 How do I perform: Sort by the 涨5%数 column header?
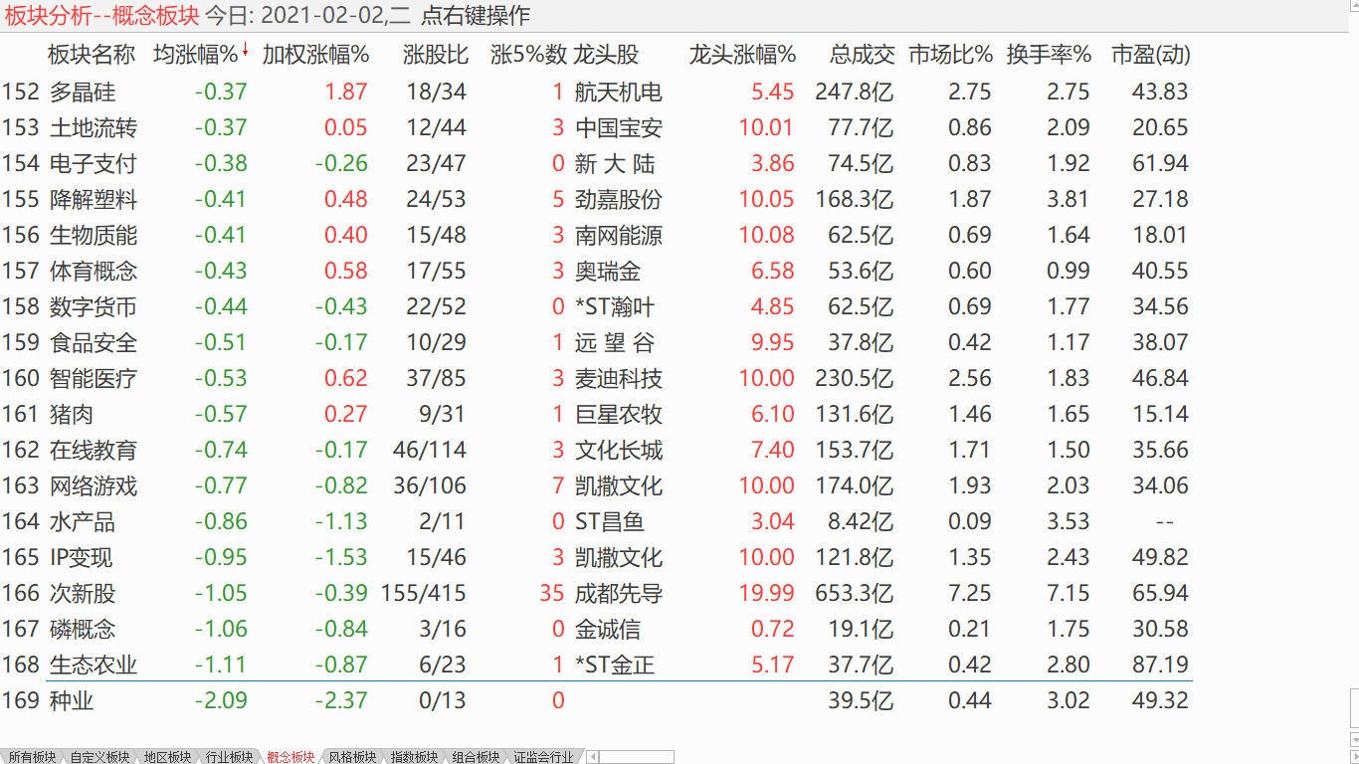(x=528, y=55)
